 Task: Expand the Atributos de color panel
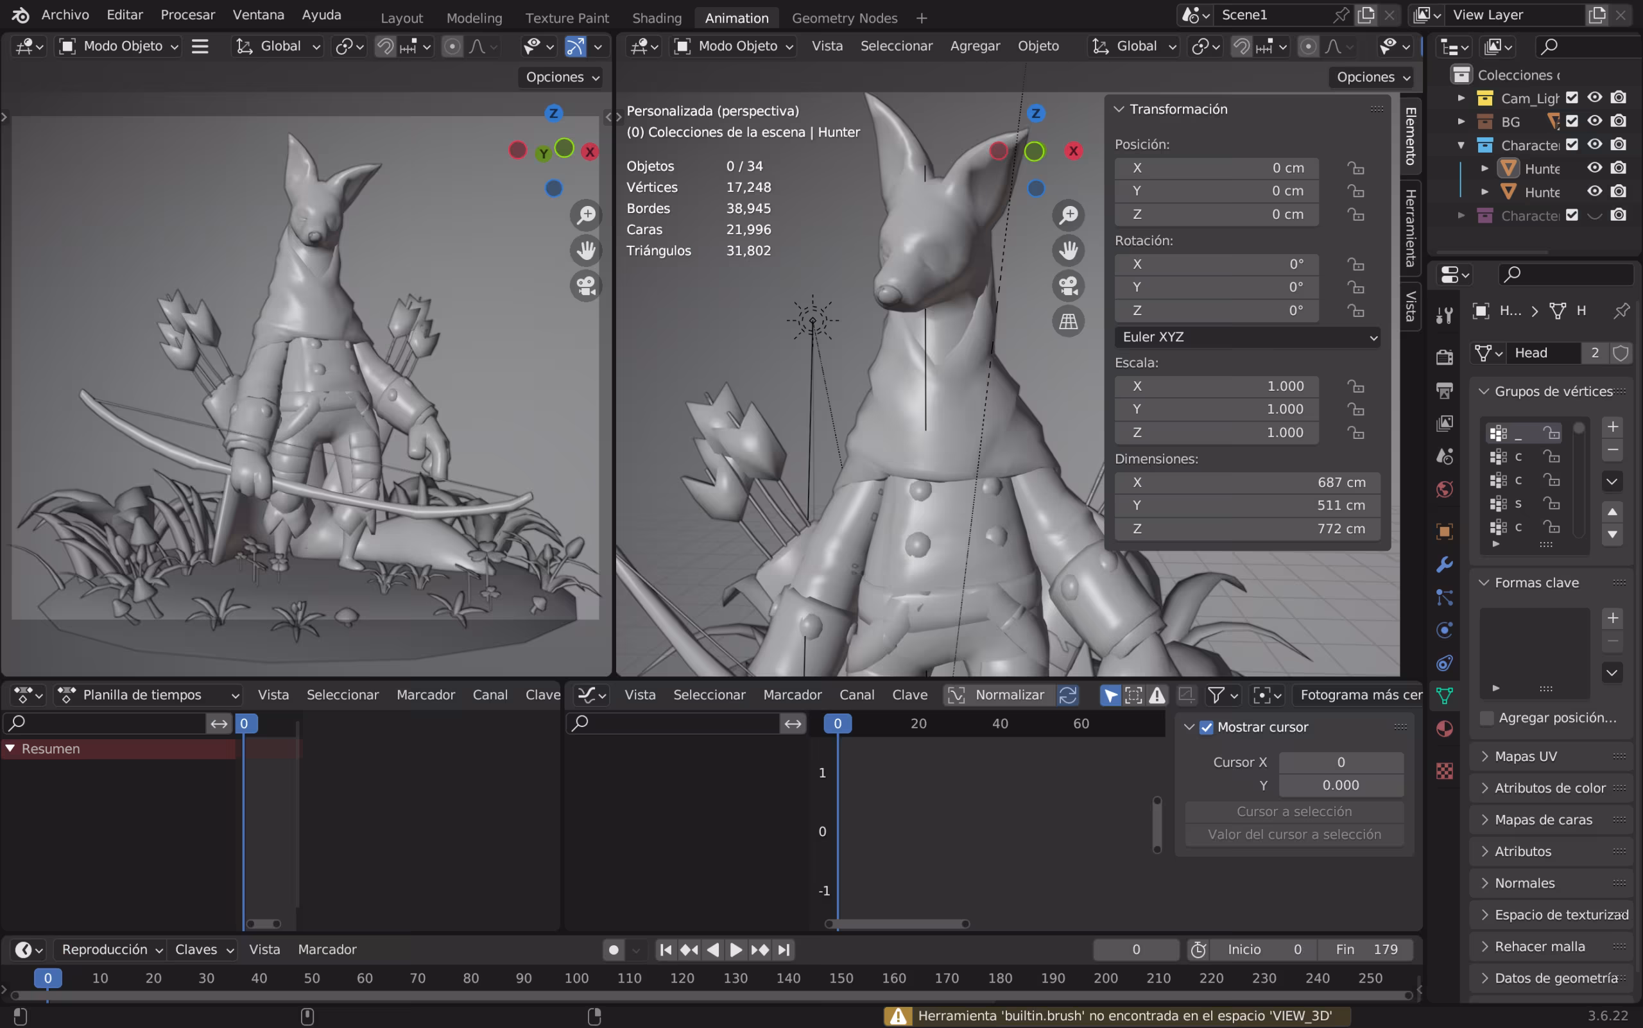pyautogui.click(x=1551, y=788)
